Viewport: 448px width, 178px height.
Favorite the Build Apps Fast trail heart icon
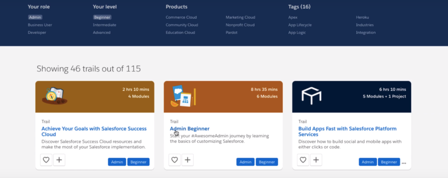point(303,160)
